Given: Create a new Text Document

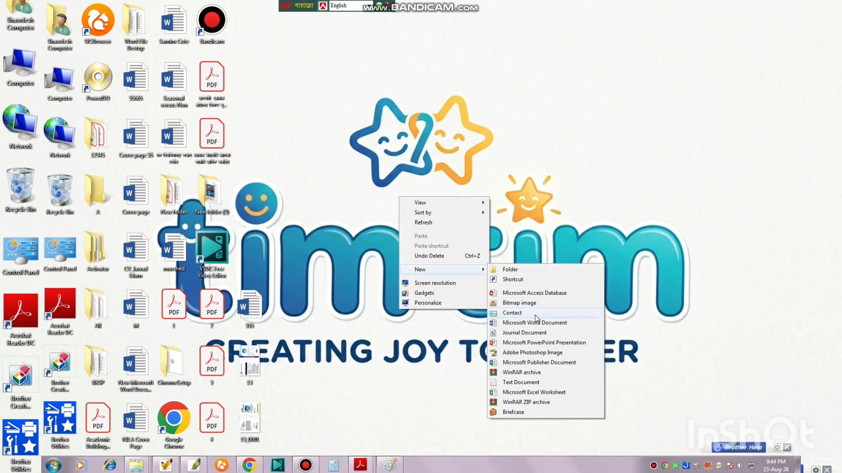Looking at the screenshot, I should 546,382.
